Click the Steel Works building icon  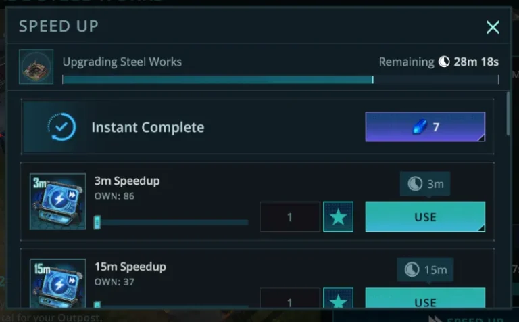point(36,67)
